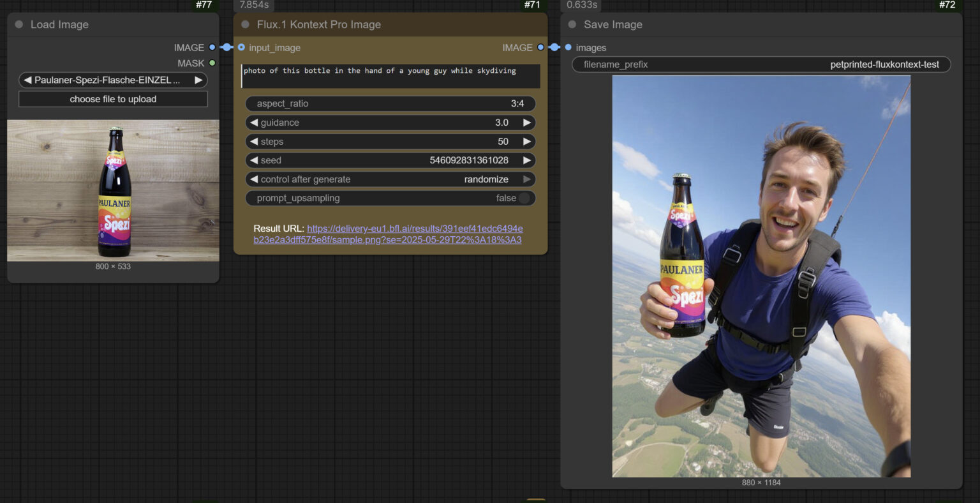This screenshot has width=980, height=503.
Task: Click the Flux node input_image port
Action: (x=241, y=47)
